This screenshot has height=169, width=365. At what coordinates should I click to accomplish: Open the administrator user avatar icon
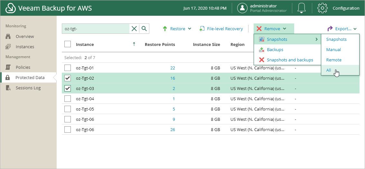pos(242,8)
